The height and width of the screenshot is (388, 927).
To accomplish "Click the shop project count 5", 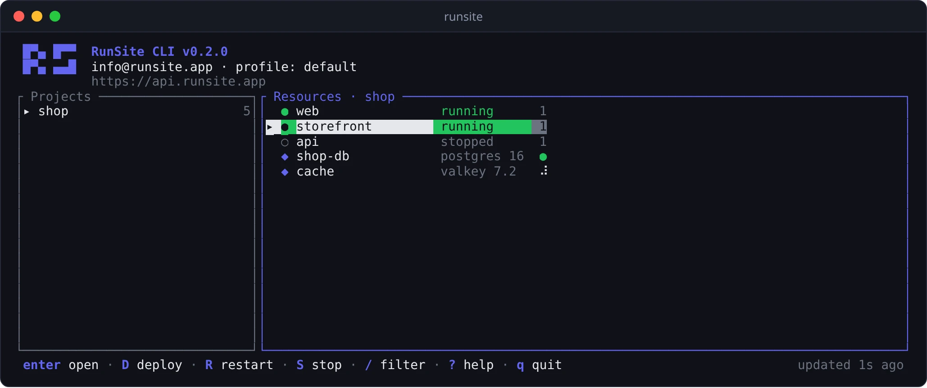I will pyautogui.click(x=246, y=111).
